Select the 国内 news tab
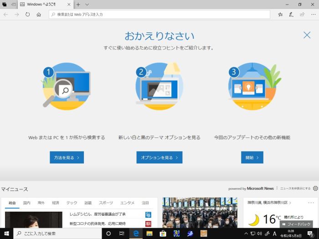 pyautogui.click(x=27, y=203)
